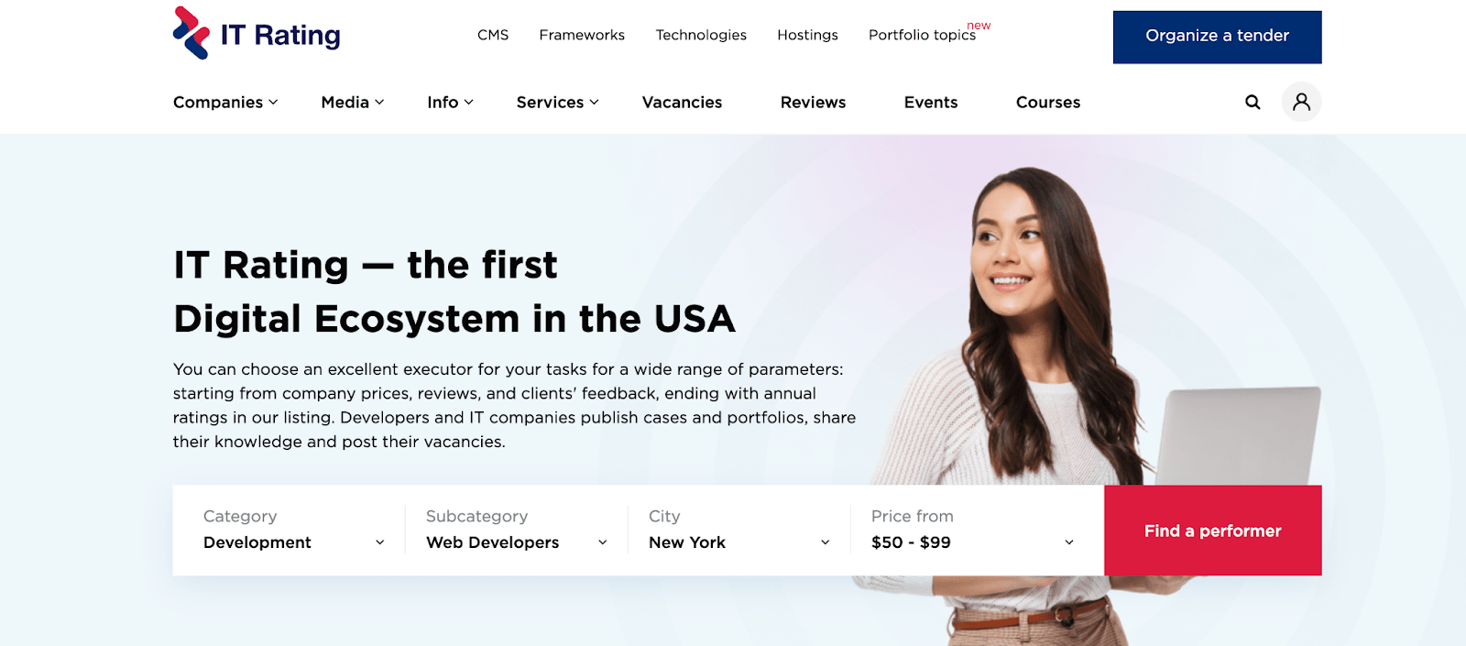The width and height of the screenshot is (1466, 646).
Task: Open the Reviews section
Action: 813,103
